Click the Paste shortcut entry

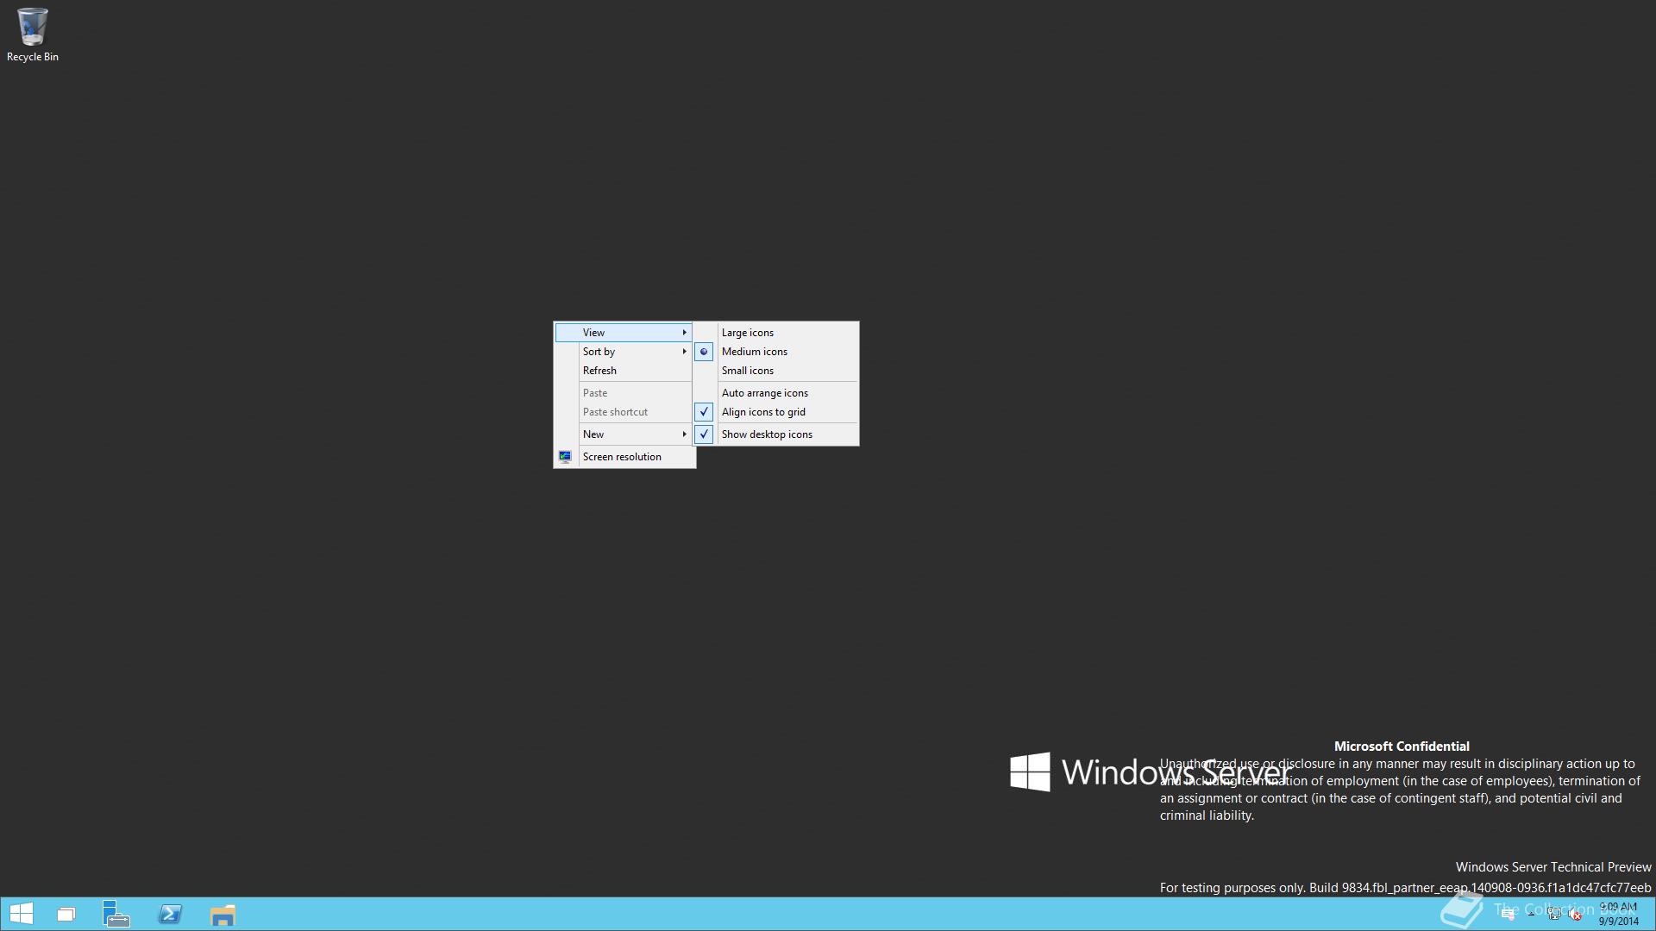tap(624, 412)
